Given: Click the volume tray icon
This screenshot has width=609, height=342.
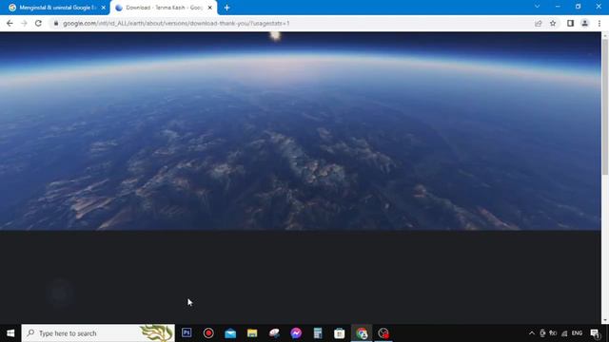Looking at the screenshot, I should coord(553,333).
